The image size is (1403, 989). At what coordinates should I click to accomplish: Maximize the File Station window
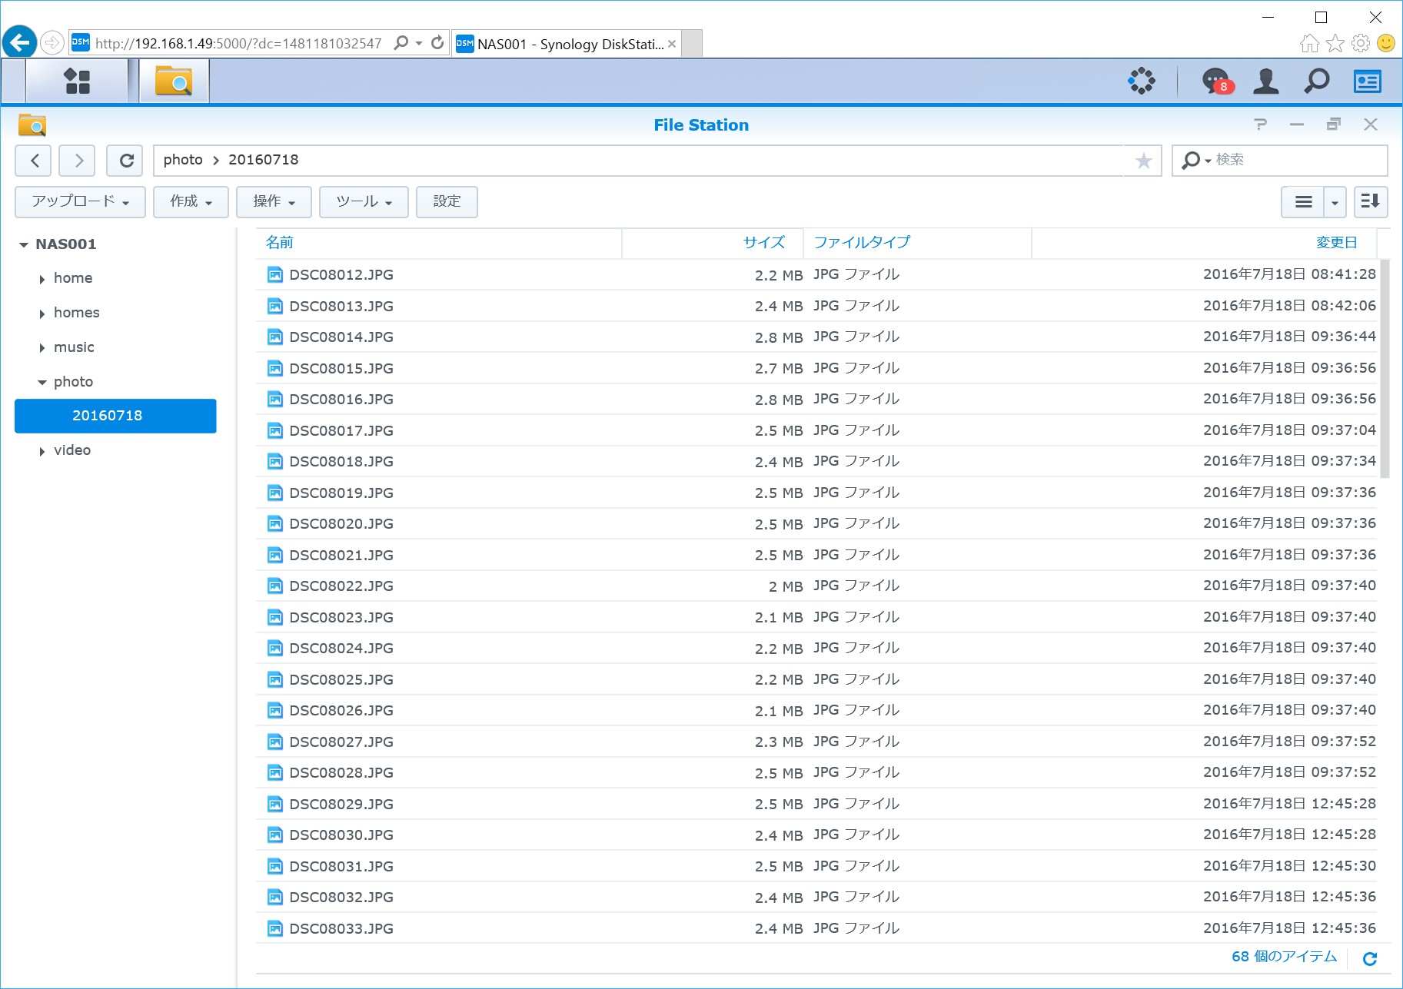pos(1334,124)
